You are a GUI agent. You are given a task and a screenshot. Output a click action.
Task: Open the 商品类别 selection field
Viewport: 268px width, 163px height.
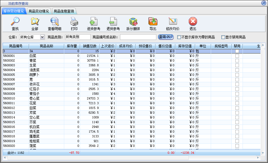click(78, 37)
